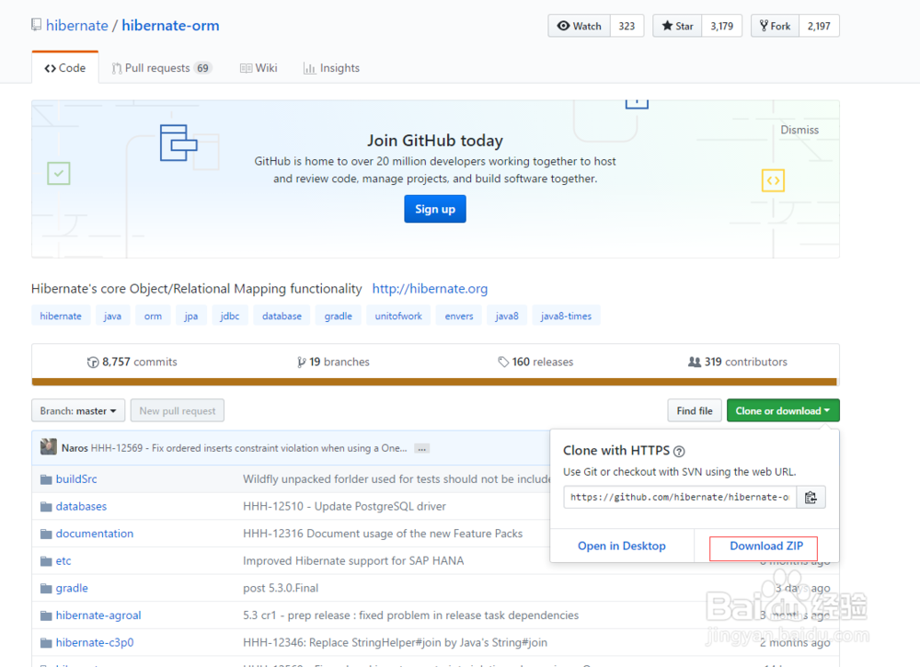Open the documentation folder
The image size is (920, 667).
point(95,534)
